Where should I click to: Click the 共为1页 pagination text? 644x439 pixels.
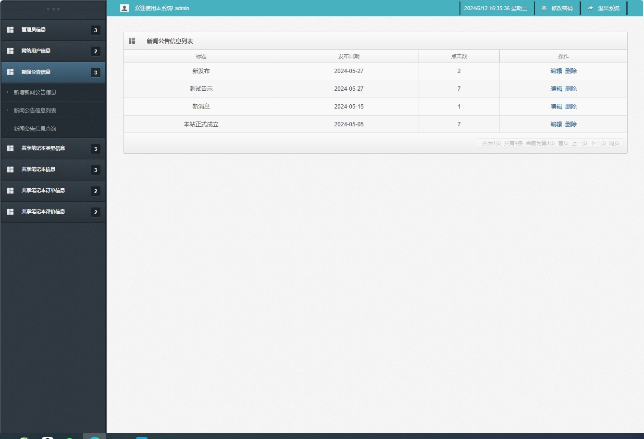pos(492,143)
